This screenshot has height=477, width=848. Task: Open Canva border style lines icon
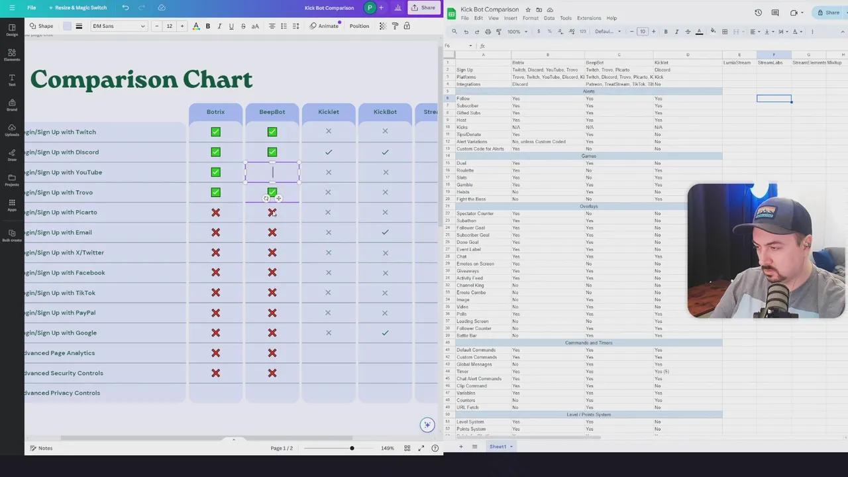(79, 26)
